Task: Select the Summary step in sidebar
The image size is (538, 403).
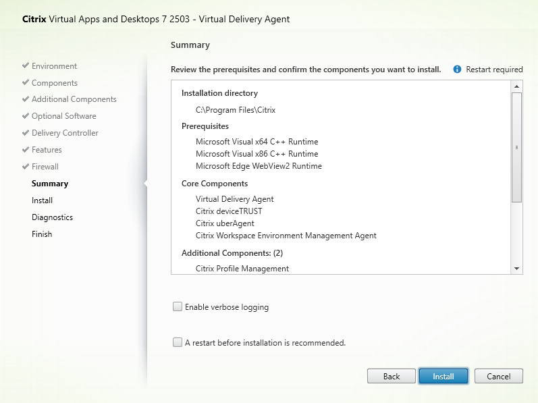Action: click(50, 184)
